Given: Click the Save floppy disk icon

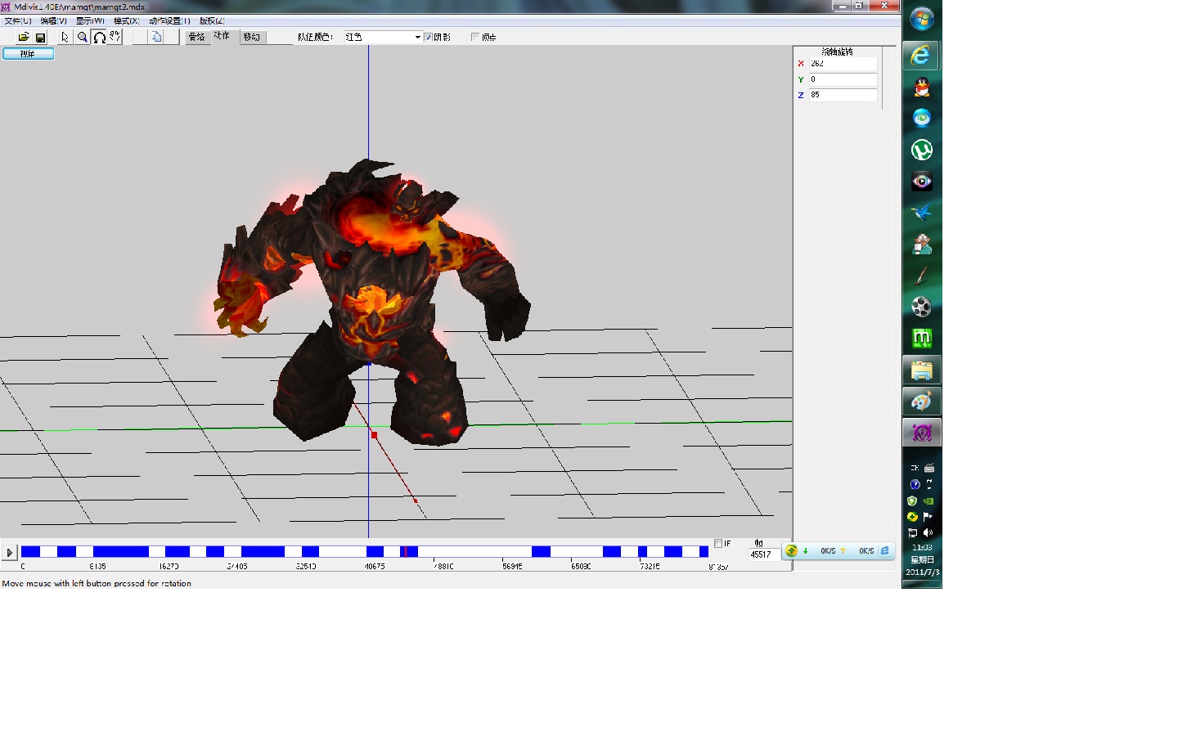Looking at the screenshot, I should (x=40, y=37).
